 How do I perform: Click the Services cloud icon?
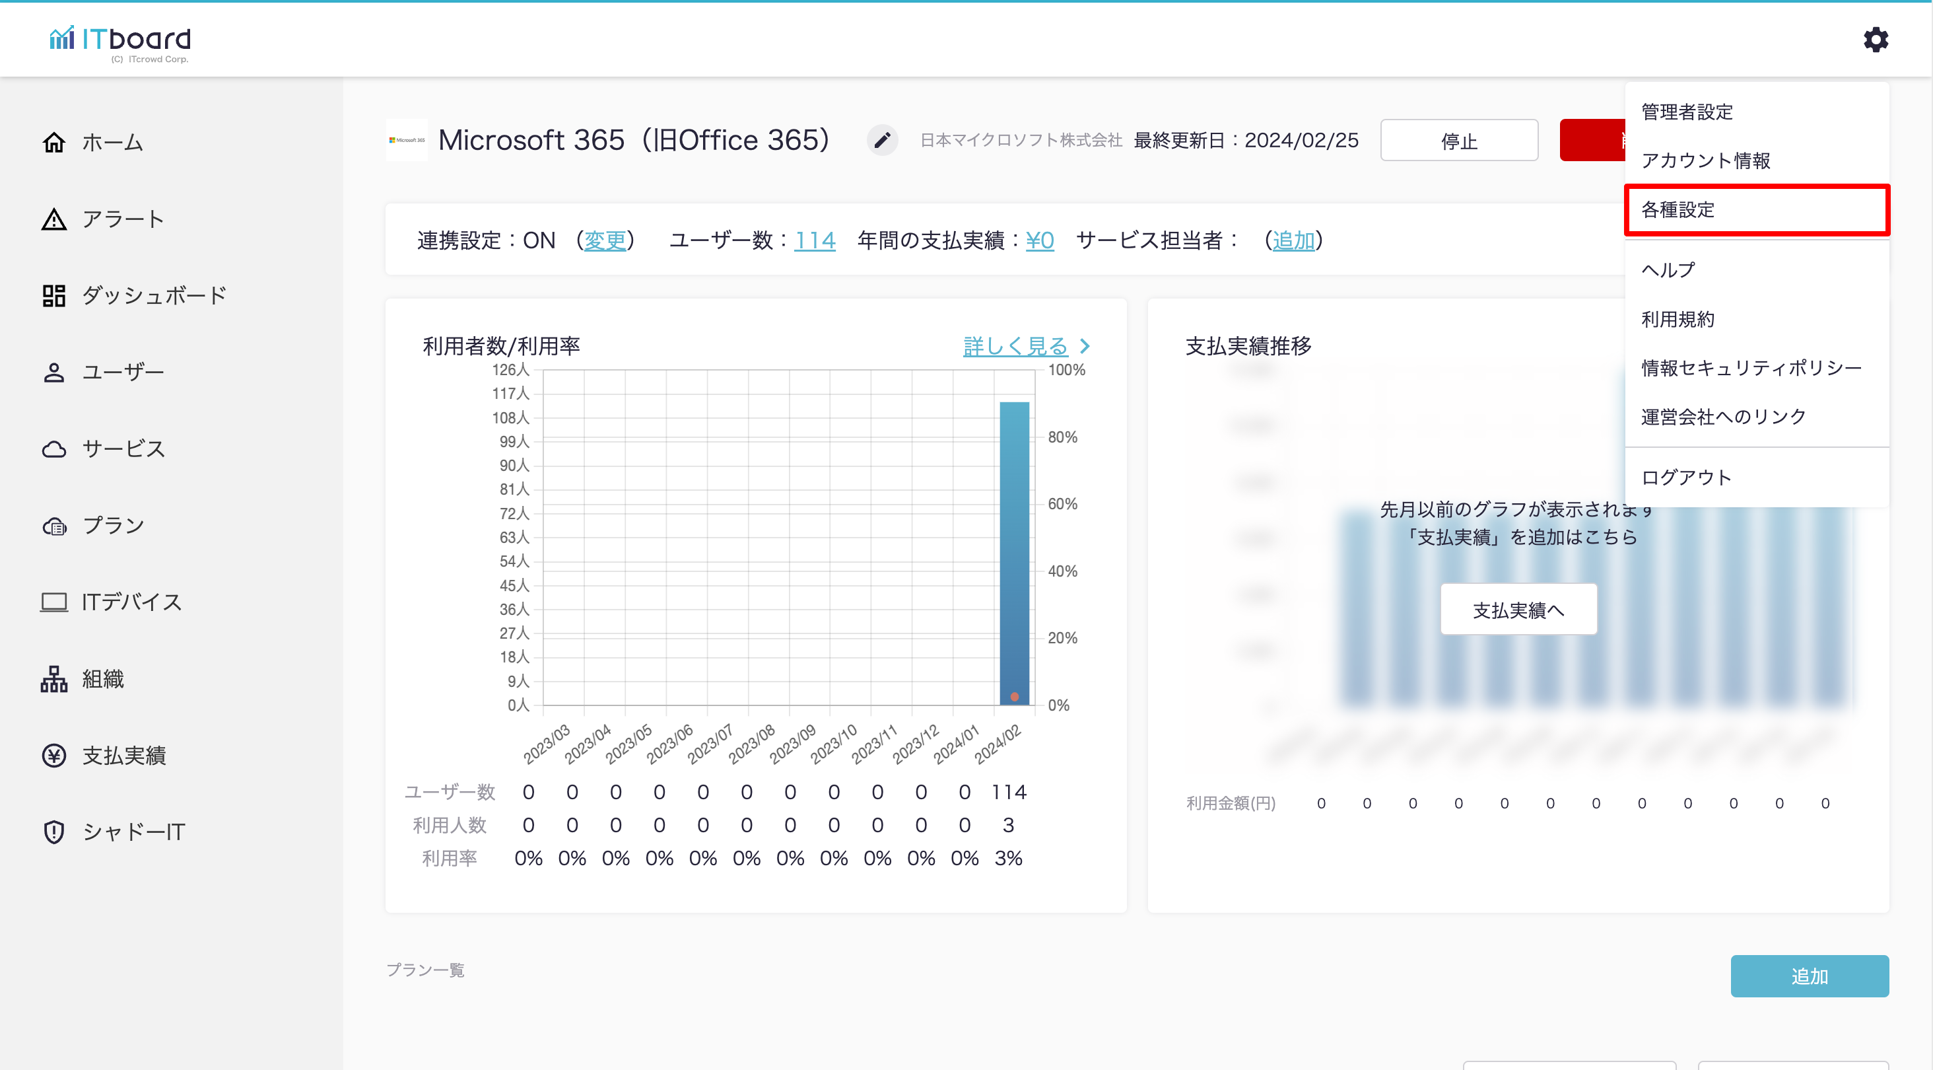[54, 449]
